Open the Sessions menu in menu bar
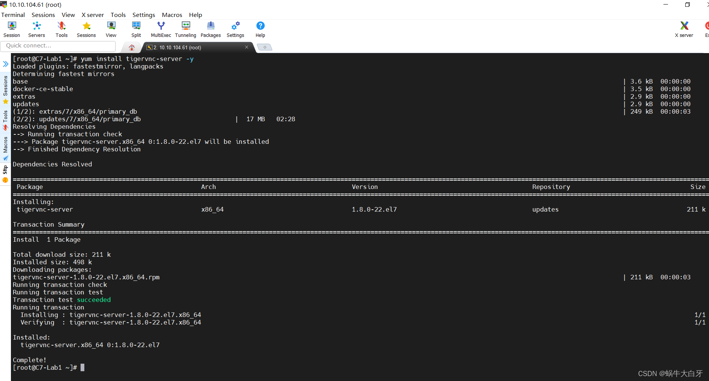709x381 pixels. tap(43, 15)
